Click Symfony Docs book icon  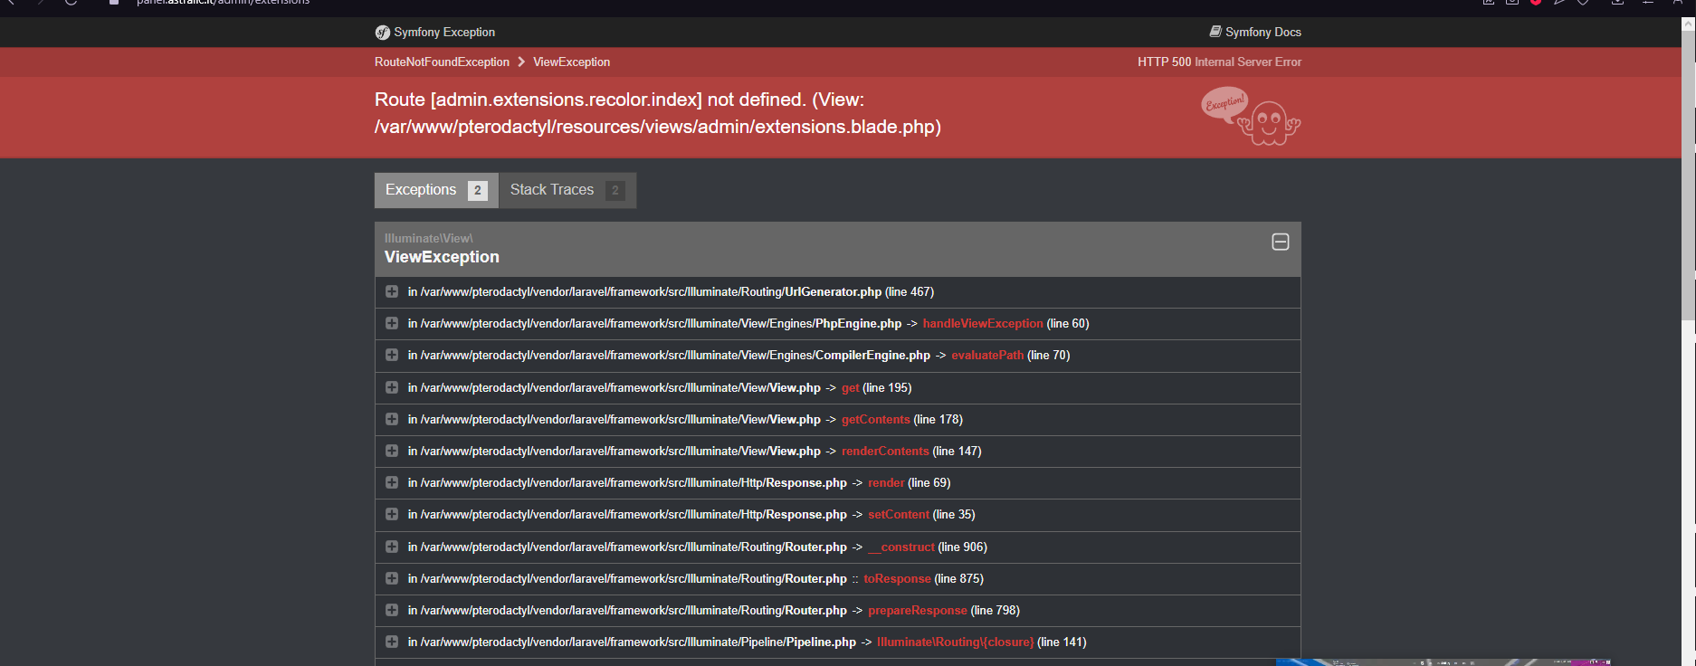point(1215,32)
